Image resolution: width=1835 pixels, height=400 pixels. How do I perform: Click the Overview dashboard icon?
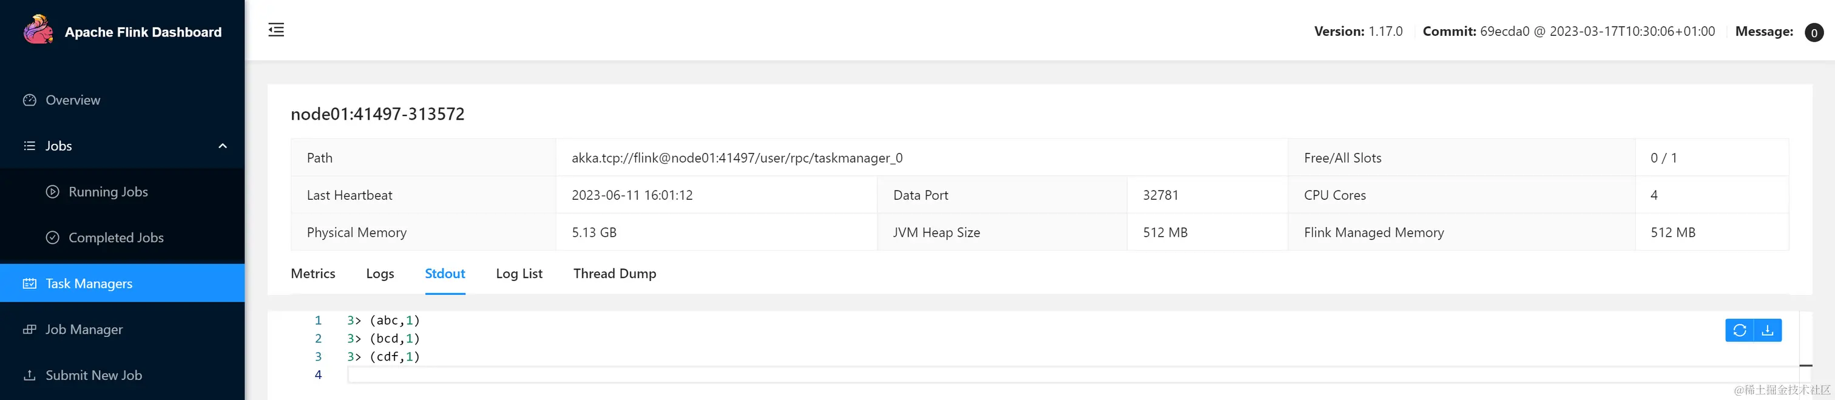pos(29,100)
